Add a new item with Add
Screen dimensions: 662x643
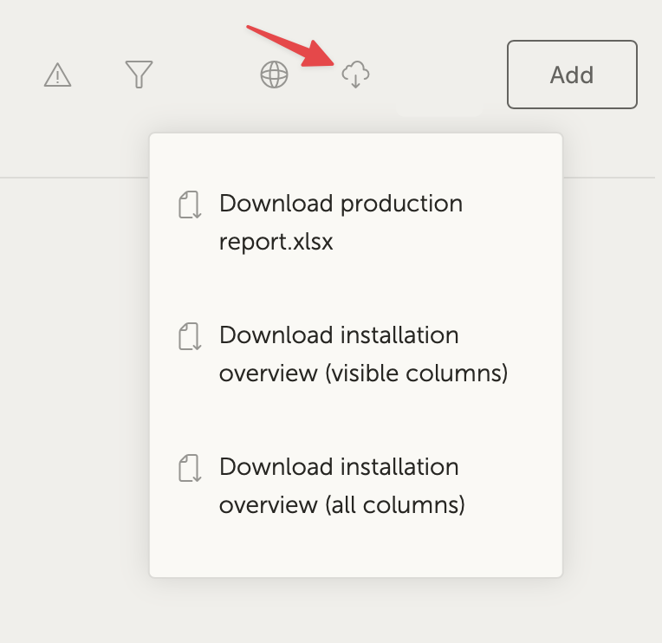coord(572,75)
